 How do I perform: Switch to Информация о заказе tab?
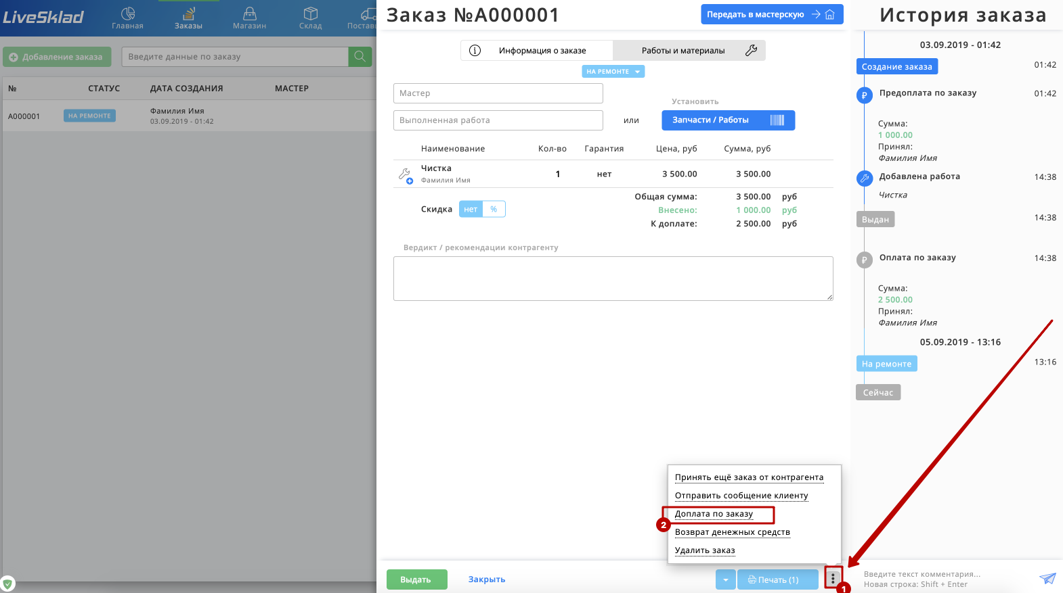[537, 51]
